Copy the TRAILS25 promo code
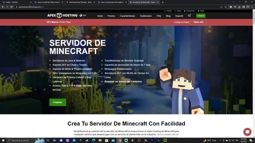Image resolution: width=255 pixels, height=143 pixels. (198, 22)
